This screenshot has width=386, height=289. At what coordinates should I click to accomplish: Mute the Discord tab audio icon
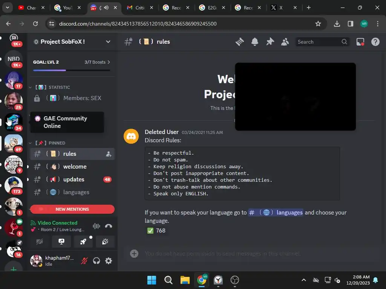106,8
